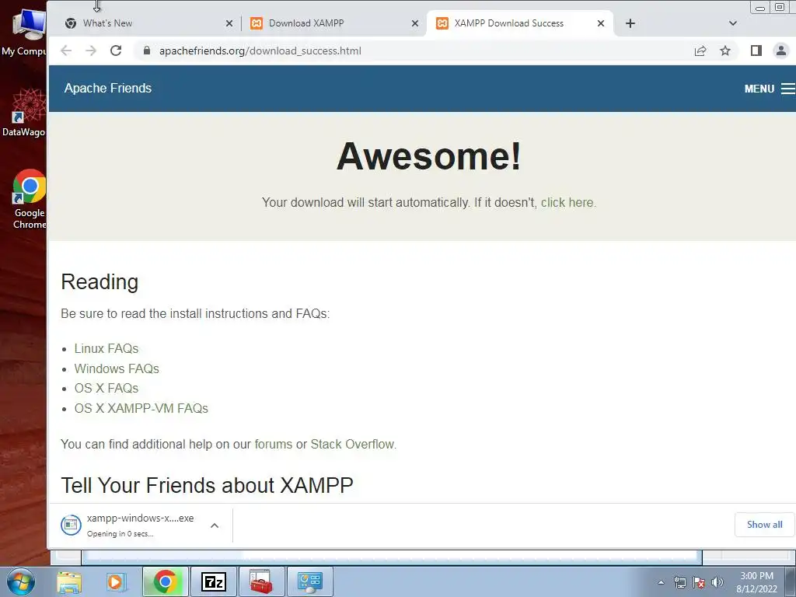Click Show all downloads button
The height and width of the screenshot is (597, 796).
pyautogui.click(x=765, y=525)
